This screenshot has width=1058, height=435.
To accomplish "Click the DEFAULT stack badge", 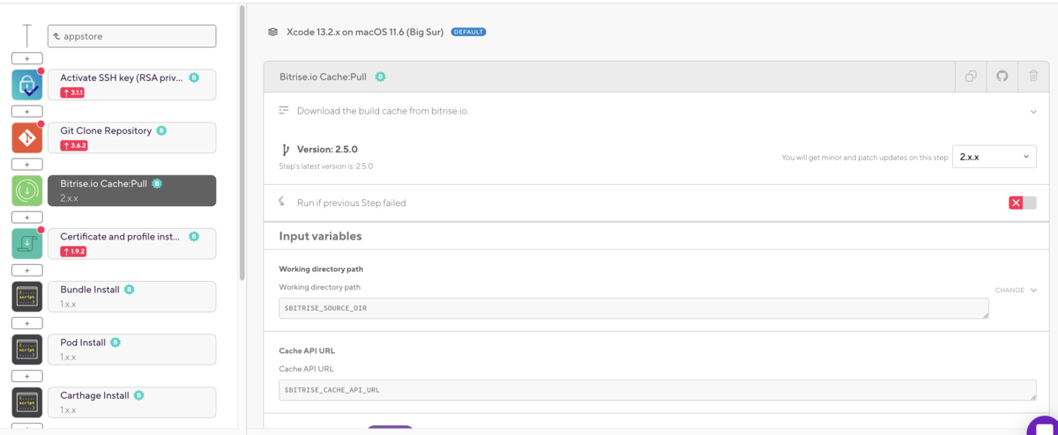I will point(468,32).
